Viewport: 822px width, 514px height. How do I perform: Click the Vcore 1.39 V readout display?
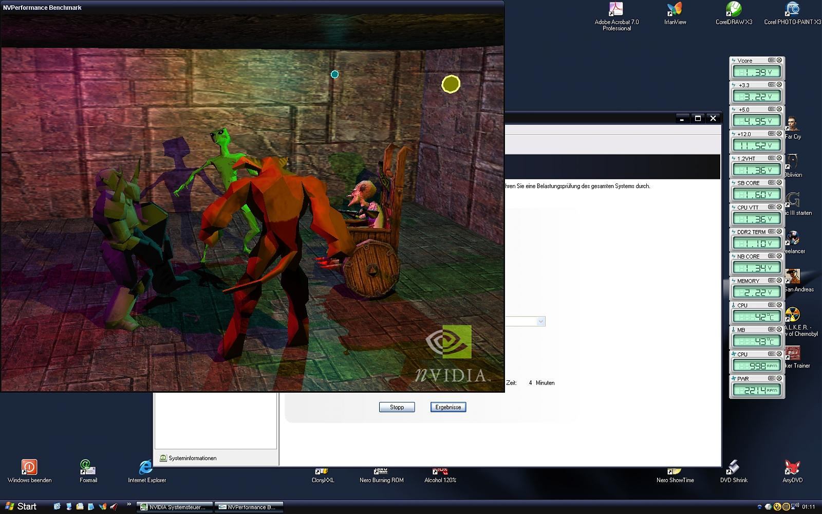pos(757,72)
